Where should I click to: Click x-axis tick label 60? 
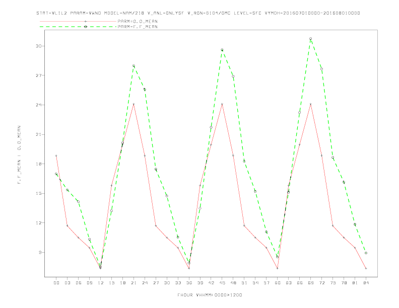pyautogui.click(x=278, y=283)
